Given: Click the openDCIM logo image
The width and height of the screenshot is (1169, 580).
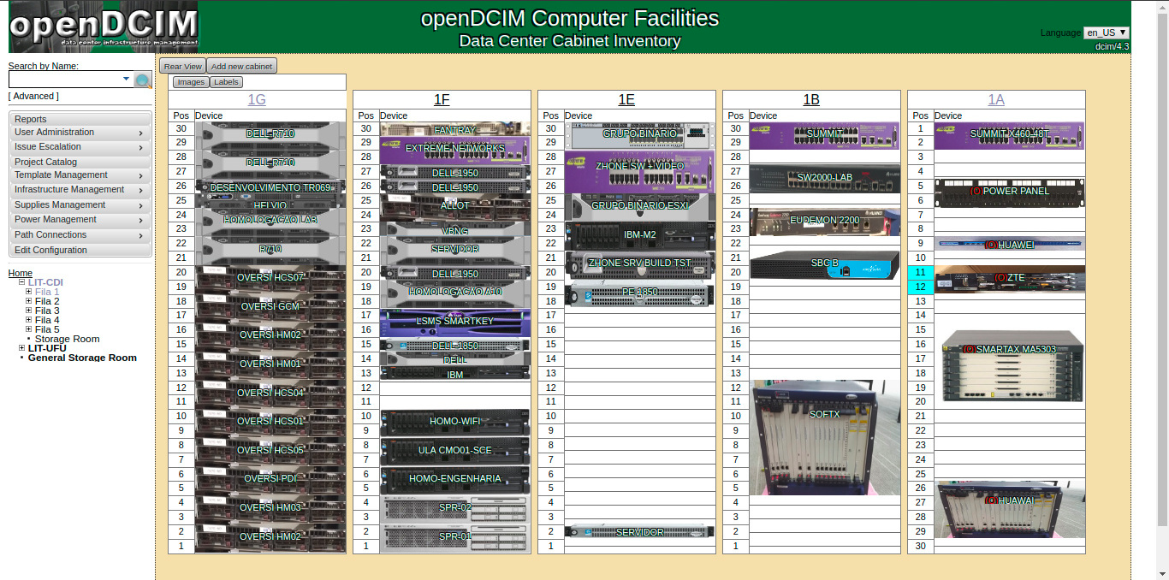Looking at the screenshot, I should (104, 27).
